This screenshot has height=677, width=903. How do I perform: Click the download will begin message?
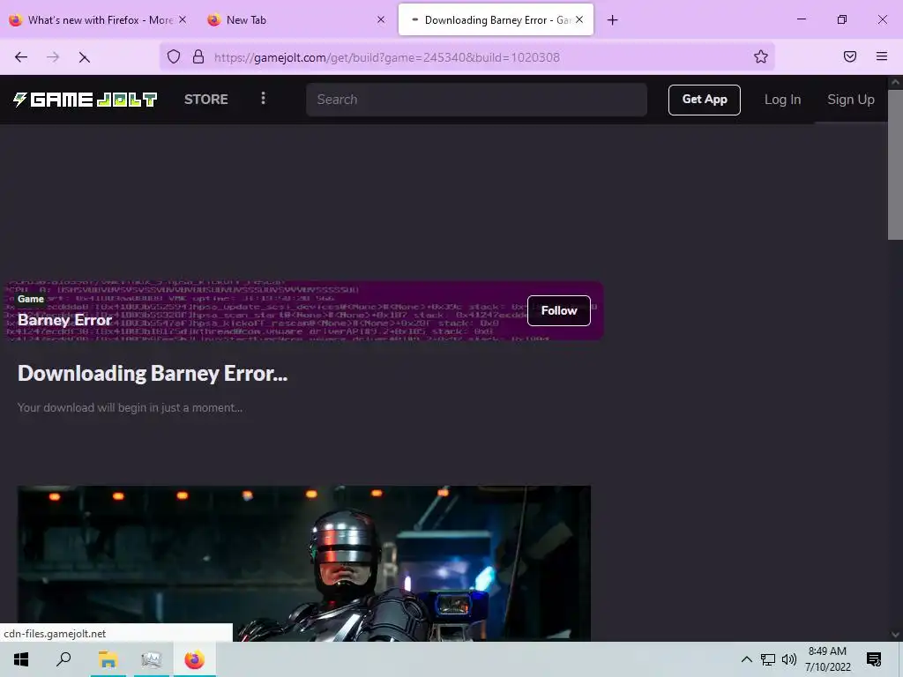pyautogui.click(x=130, y=407)
